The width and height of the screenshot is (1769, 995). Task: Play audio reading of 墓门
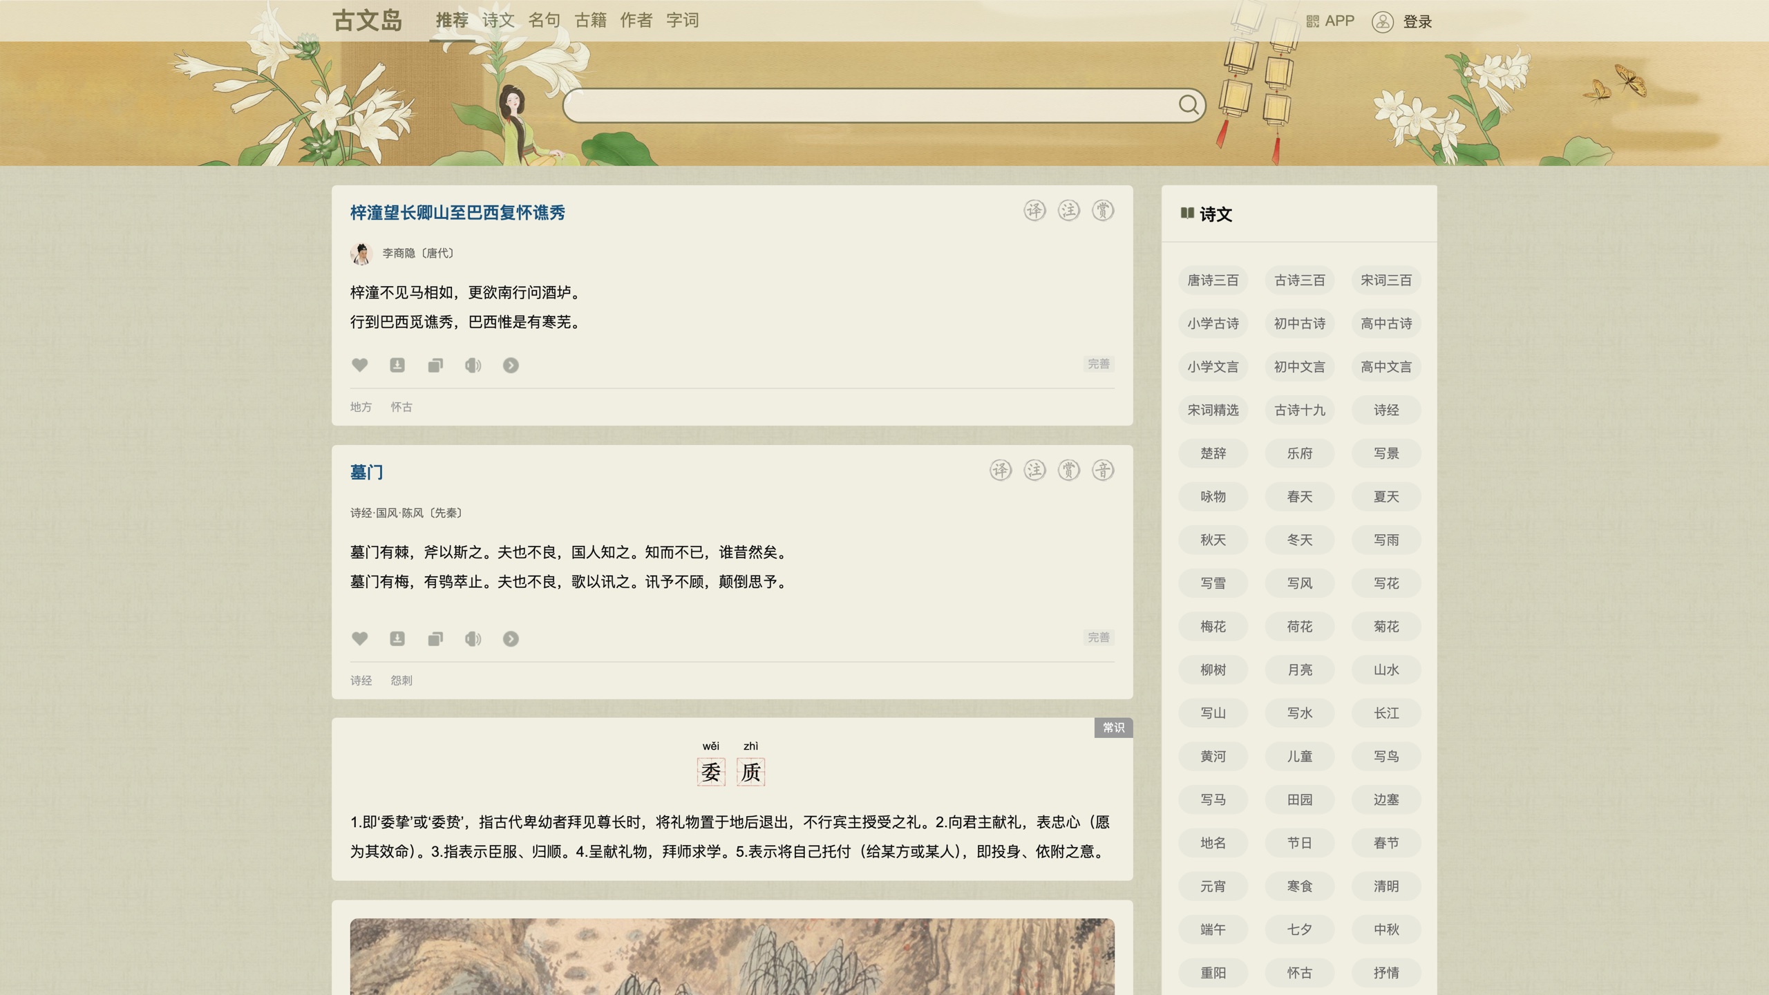[473, 638]
